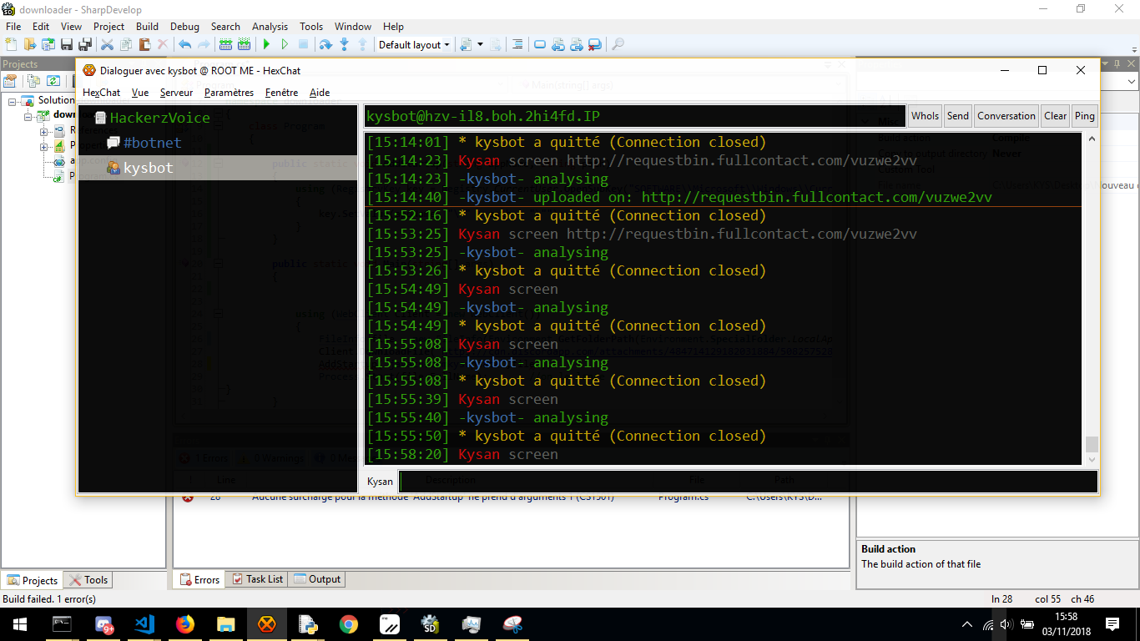Click the Save all files toolbar icon
The width and height of the screenshot is (1140, 641).
(x=84, y=44)
